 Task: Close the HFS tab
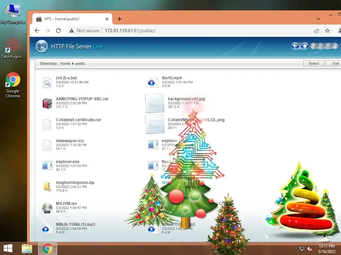(x=107, y=19)
